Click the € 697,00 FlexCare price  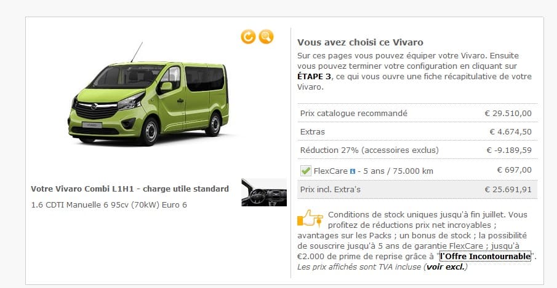514,170
